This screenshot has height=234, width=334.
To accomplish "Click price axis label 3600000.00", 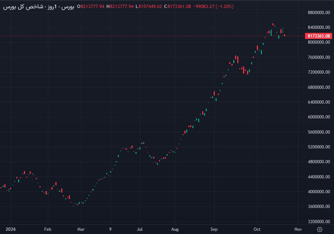I will [x=319, y=206].
